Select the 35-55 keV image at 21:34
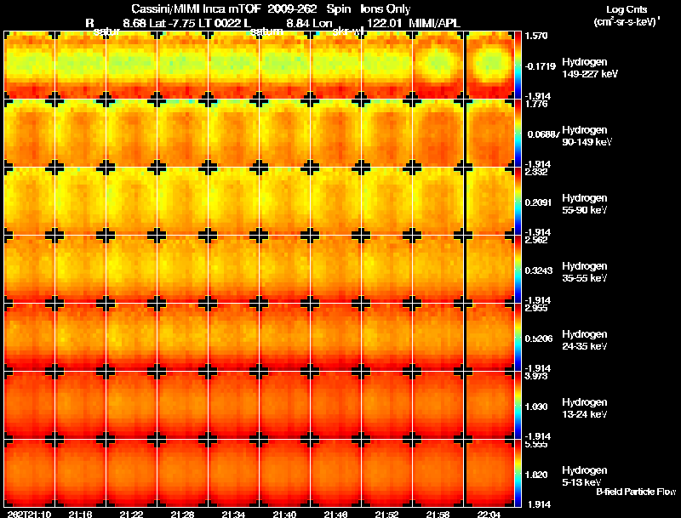Viewport: 681px width, 518px height. click(x=233, y=270)
